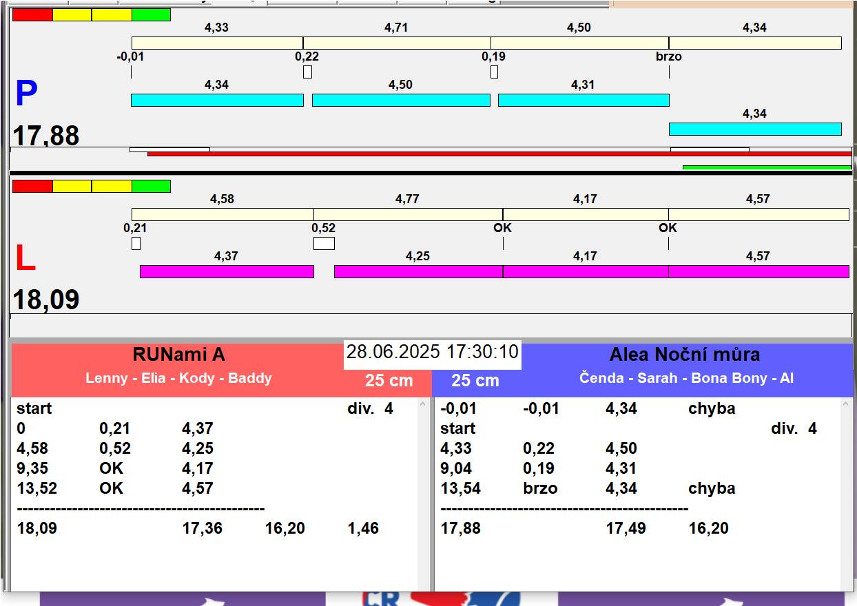Click the Čenda - Sarah - Bona Bony - Al roster
This screenshot has width=857, height=606.
686,378
